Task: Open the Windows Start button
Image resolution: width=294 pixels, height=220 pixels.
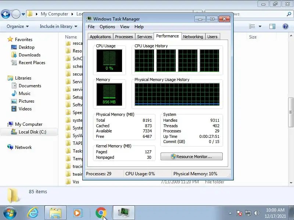Action: [10, 213]
